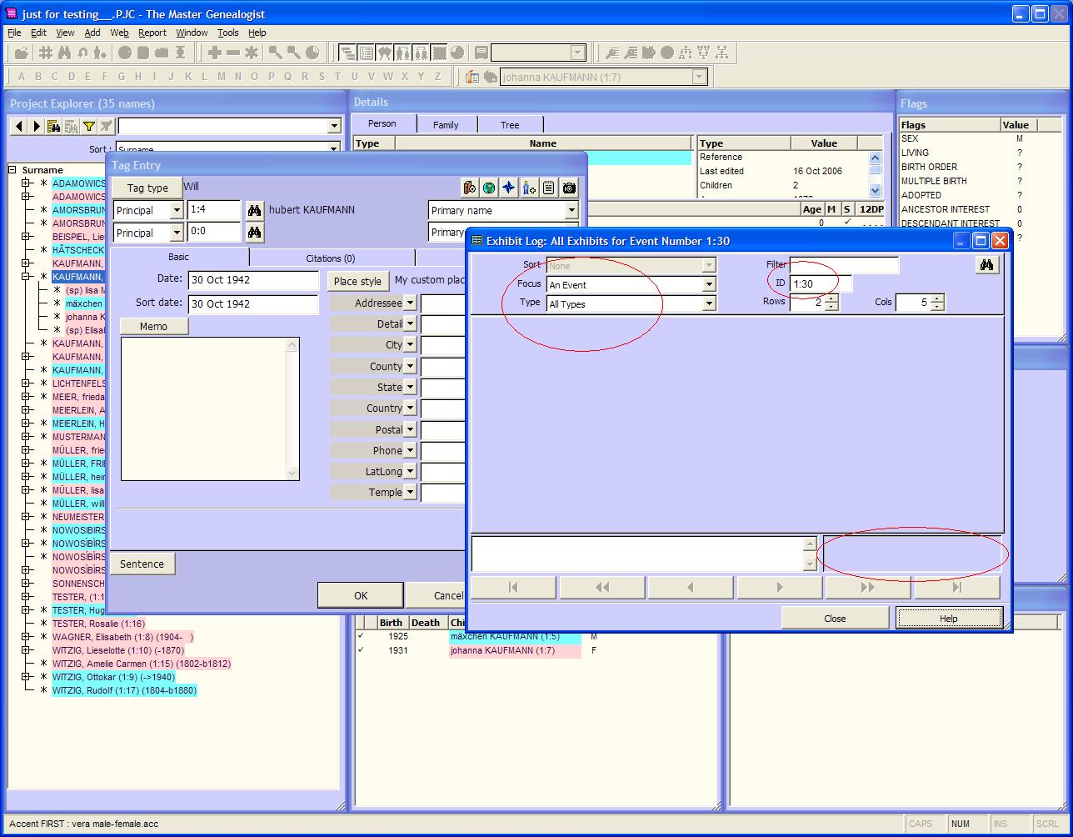
Task: Select WITZIG, Rudolf (1:17) in tree
Action: pos(124,690)
